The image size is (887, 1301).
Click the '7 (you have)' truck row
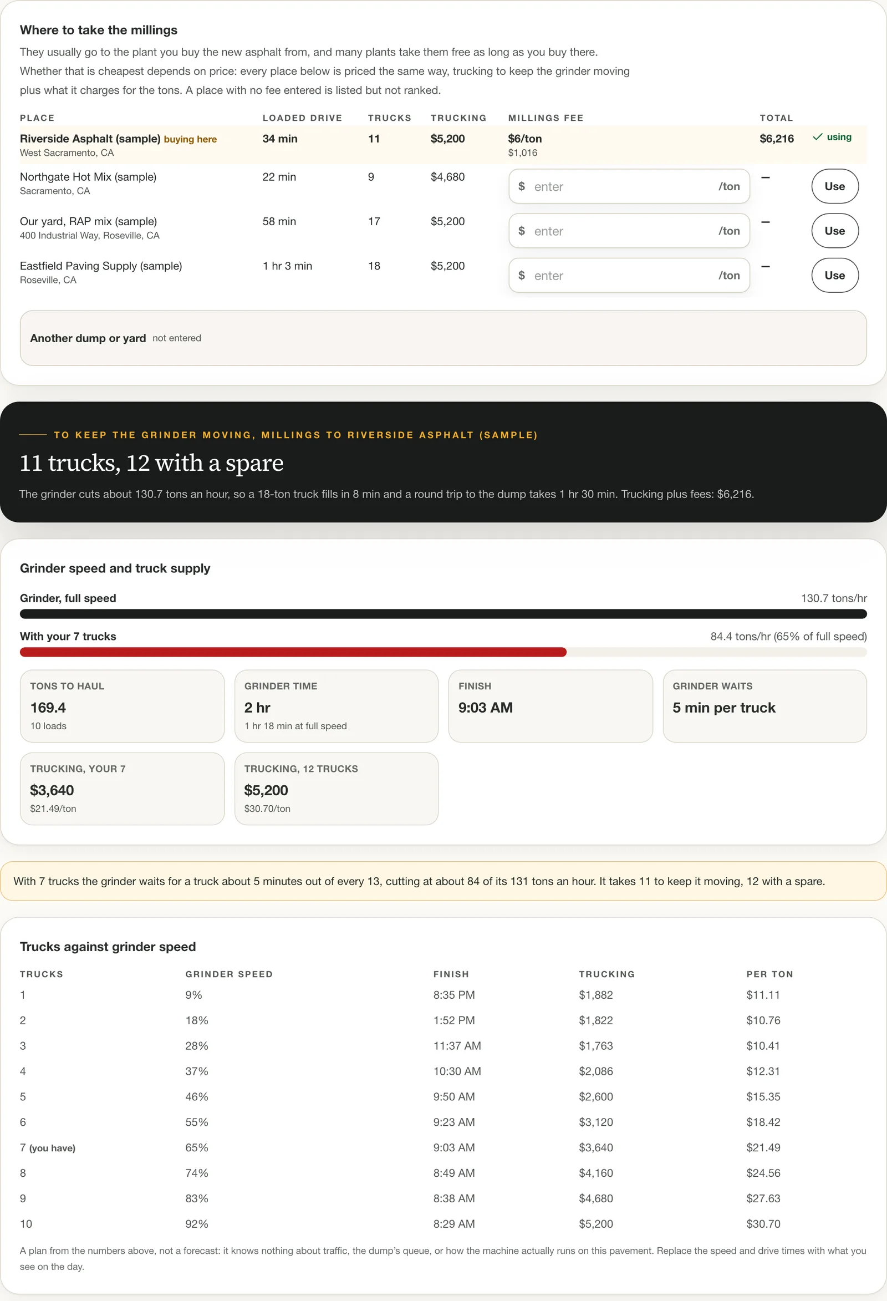point(443,1147)
